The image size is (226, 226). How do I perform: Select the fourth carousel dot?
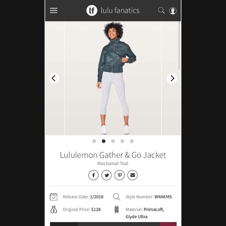coord(122,141)
